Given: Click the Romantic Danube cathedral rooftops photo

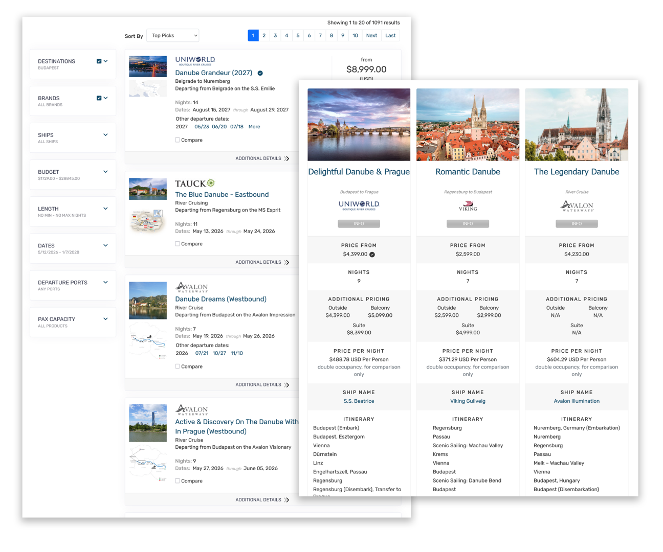Looking at the screenshot, I should click(x=468, y=125).
